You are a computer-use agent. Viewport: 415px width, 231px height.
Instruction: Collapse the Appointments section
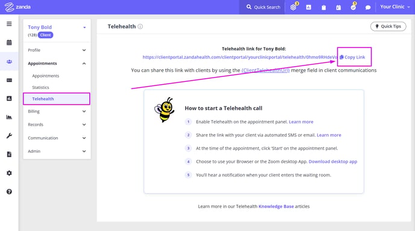click(57, 63)
